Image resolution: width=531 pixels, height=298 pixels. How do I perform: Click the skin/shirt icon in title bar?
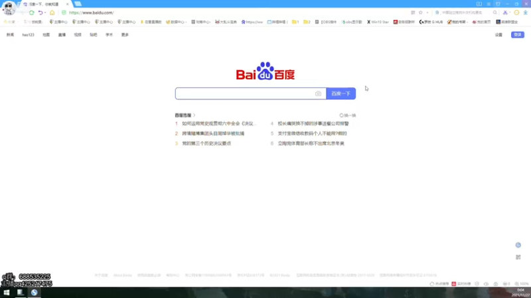click(x=498, y=4)
